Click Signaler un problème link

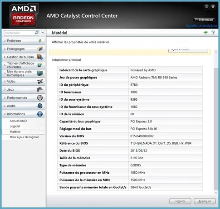click(201, 25)
